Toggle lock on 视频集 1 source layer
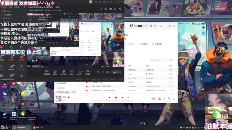Screen dimensions: 232x130 (x=2, y=15)
